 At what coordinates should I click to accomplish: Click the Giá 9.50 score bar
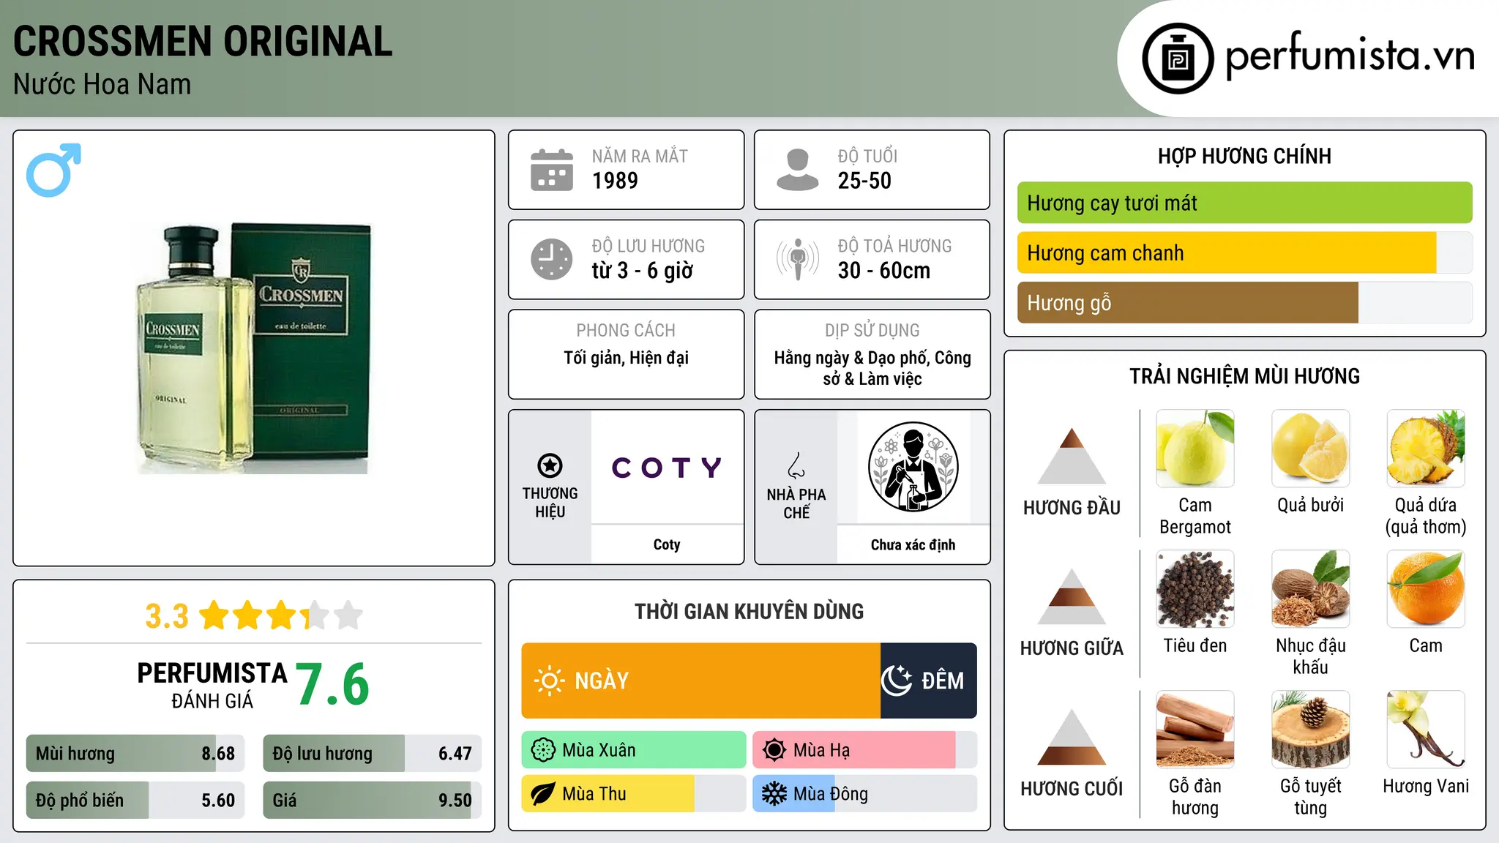tap(372, 800)
